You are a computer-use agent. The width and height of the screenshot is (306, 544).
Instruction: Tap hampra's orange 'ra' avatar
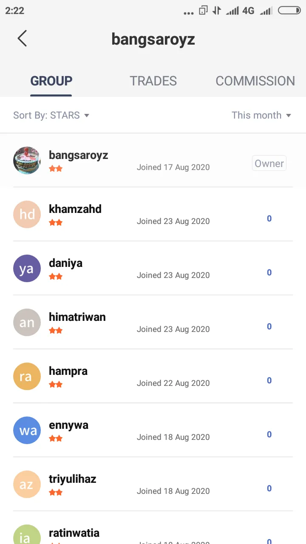coord(27,376)
